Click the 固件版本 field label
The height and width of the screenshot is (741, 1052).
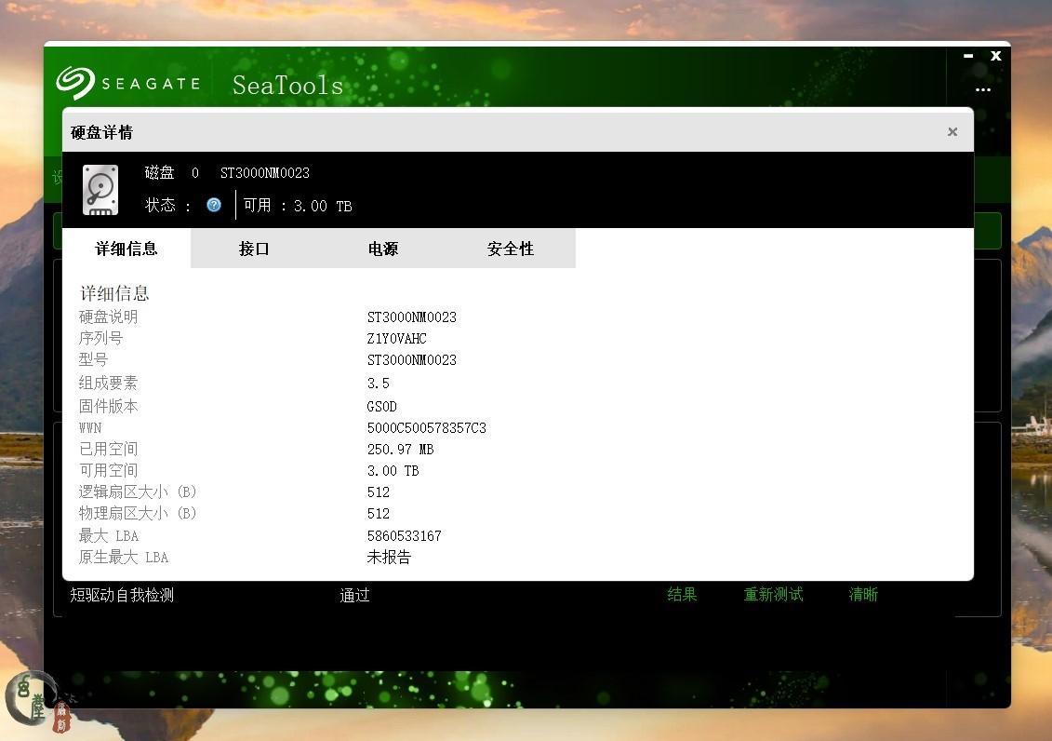[x=108, y=406]
